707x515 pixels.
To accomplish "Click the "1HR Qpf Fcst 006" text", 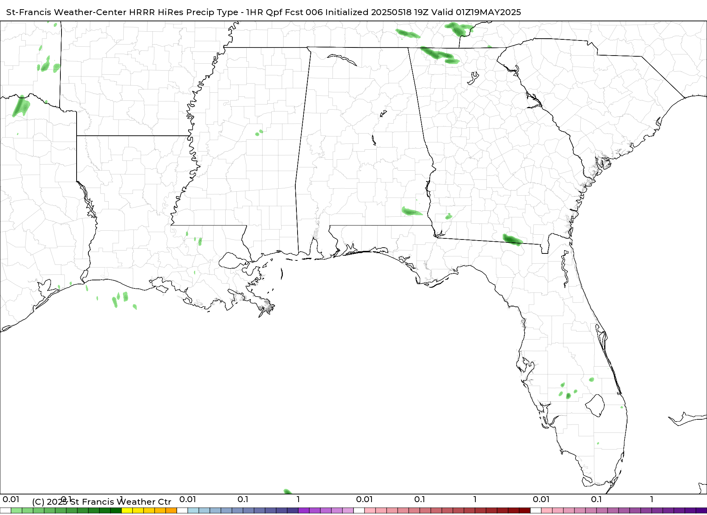I will (x=284, y=12).
